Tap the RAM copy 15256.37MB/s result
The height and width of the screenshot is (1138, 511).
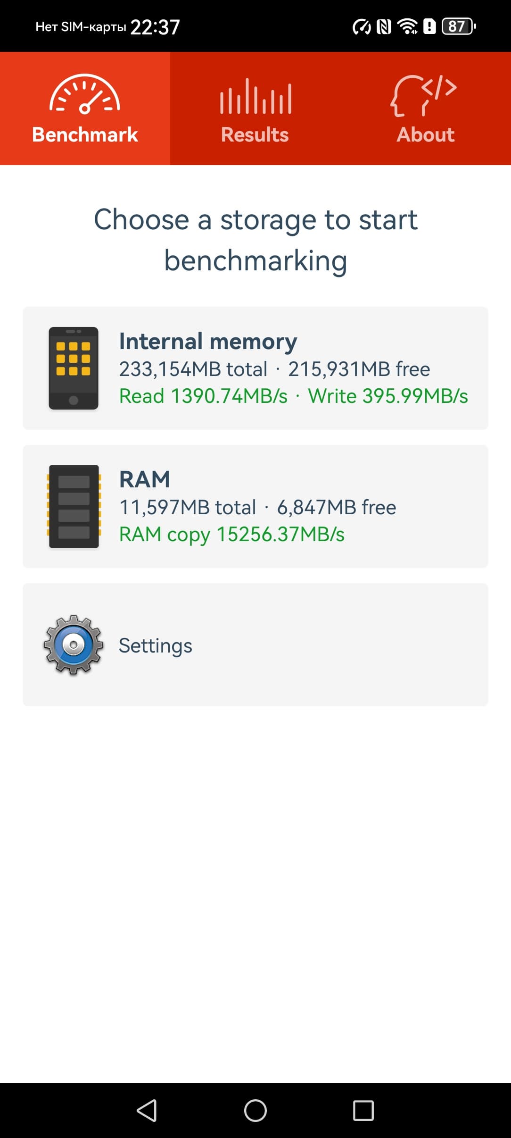232,535
